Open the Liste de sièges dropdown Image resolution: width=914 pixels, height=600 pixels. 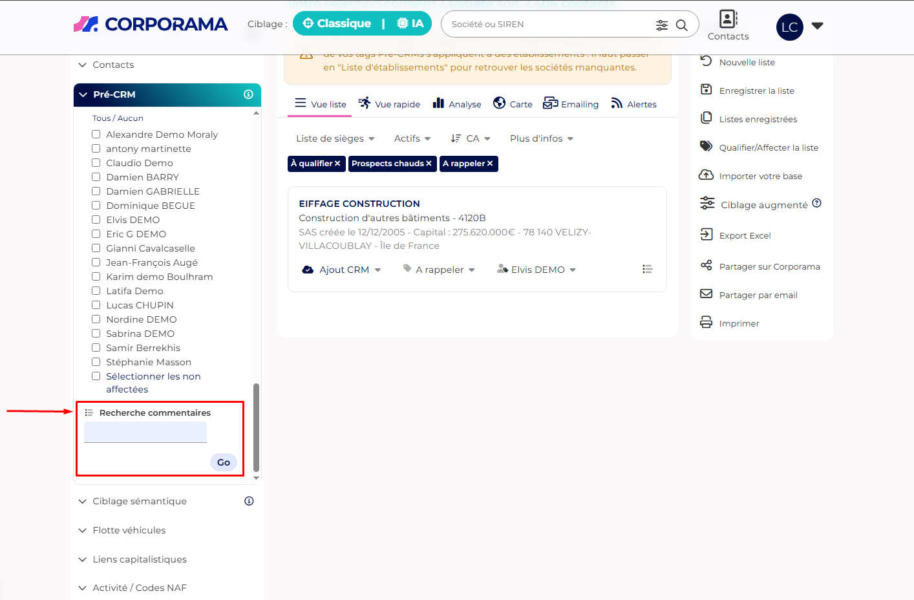[335, 138]
